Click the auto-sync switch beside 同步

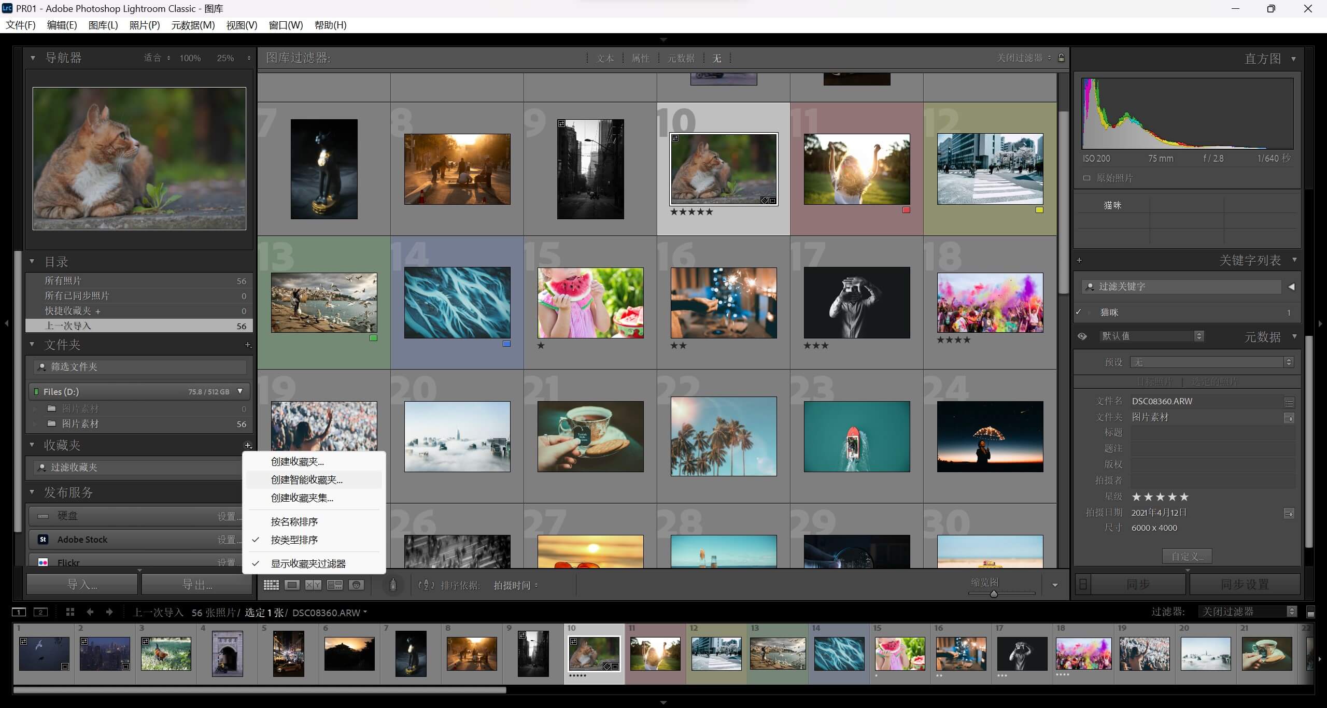1083,585
